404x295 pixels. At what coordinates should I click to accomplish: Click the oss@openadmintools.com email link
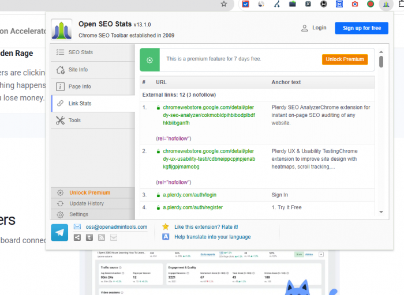point(117,227)
